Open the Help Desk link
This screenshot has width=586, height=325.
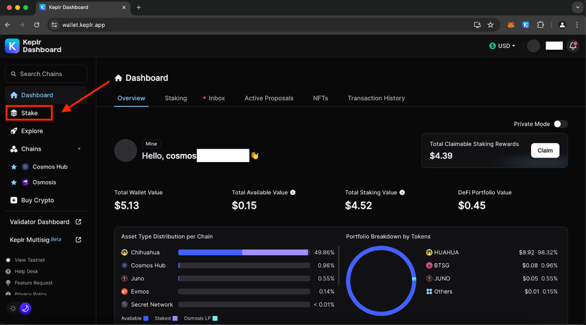pos(26,272)
